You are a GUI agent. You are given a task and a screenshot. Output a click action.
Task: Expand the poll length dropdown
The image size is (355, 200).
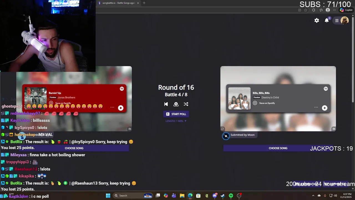pyautogui.click(x=176, y=121)
